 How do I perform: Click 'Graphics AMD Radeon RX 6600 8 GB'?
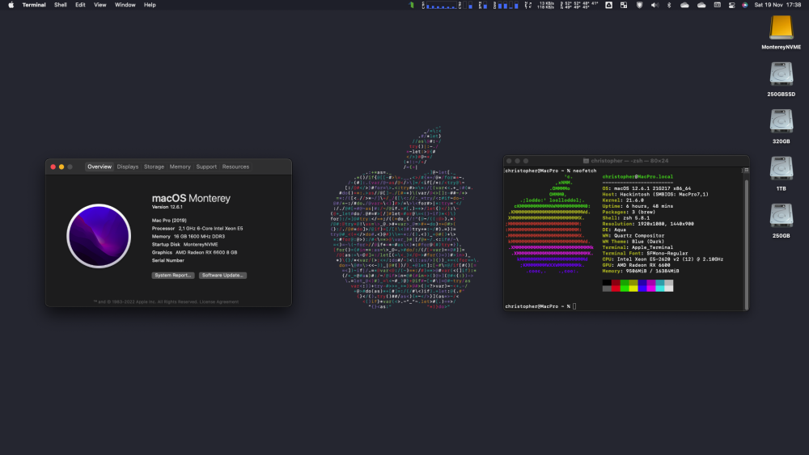194,252
